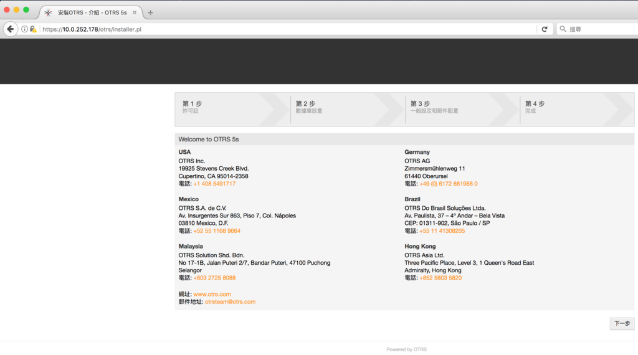Click the address bar URL field
Screen dimensions: 638x355
(x=289, y=29)
